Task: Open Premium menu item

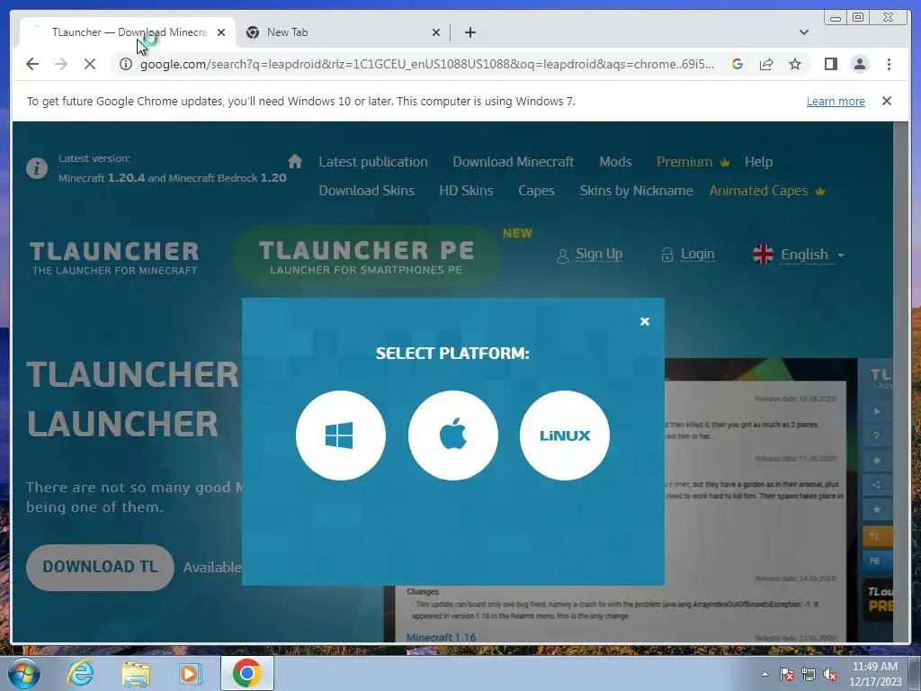Action: pos(693,162)
